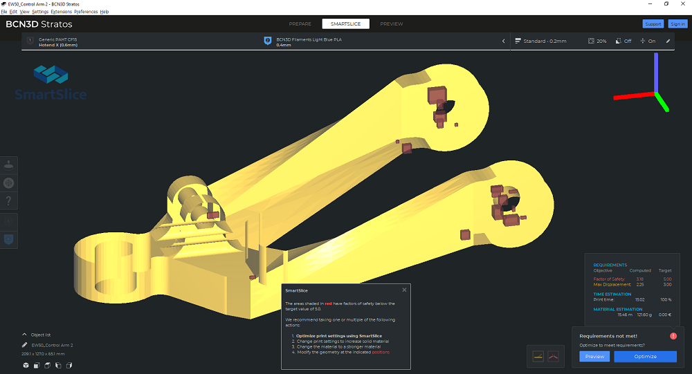Screen dimensions: 692x374
Task: Click the Max Displacement requirement row
Action: (632, 284)
